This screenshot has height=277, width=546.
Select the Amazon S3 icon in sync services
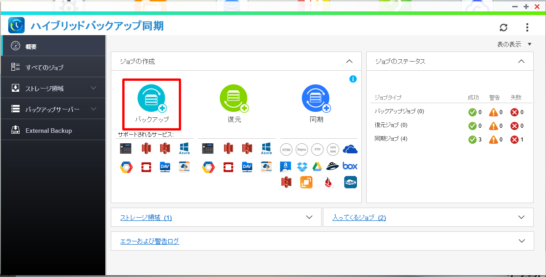coord(286,182)
